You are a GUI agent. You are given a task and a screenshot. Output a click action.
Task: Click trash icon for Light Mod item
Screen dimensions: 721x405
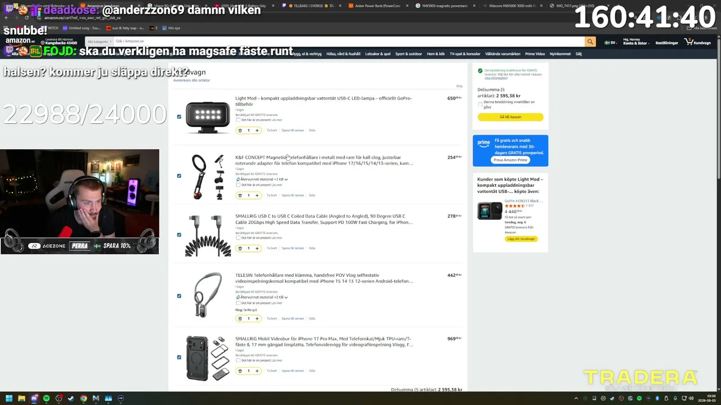240,130
